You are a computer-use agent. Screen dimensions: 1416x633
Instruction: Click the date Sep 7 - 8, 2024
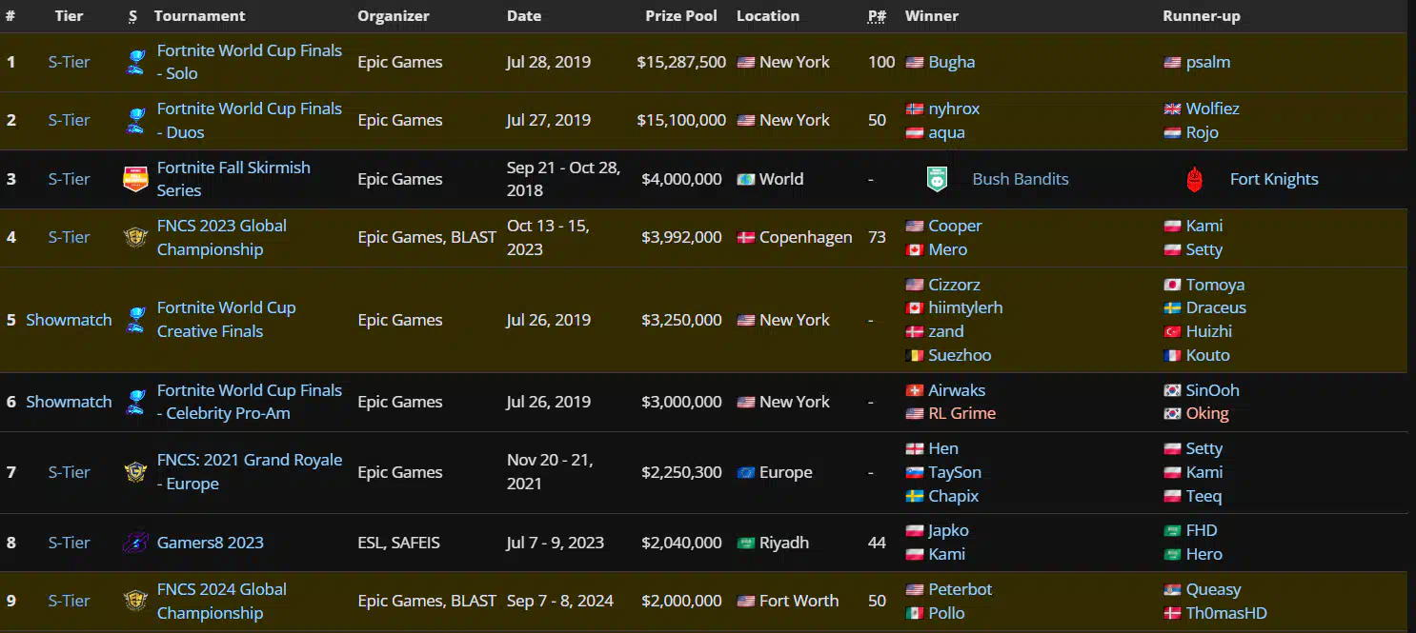560,601
